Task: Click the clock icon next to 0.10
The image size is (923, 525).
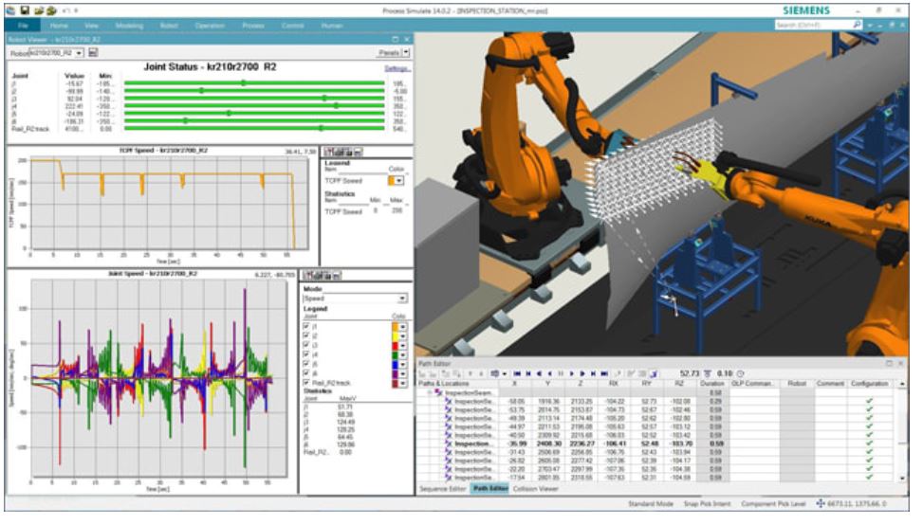Action: pos(741,374)
